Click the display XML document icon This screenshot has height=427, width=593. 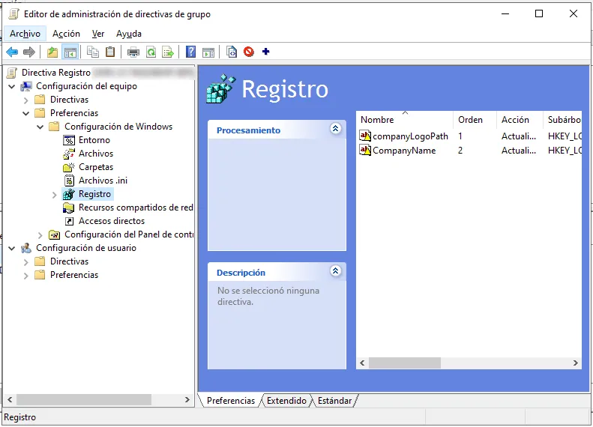coord(232,52)
